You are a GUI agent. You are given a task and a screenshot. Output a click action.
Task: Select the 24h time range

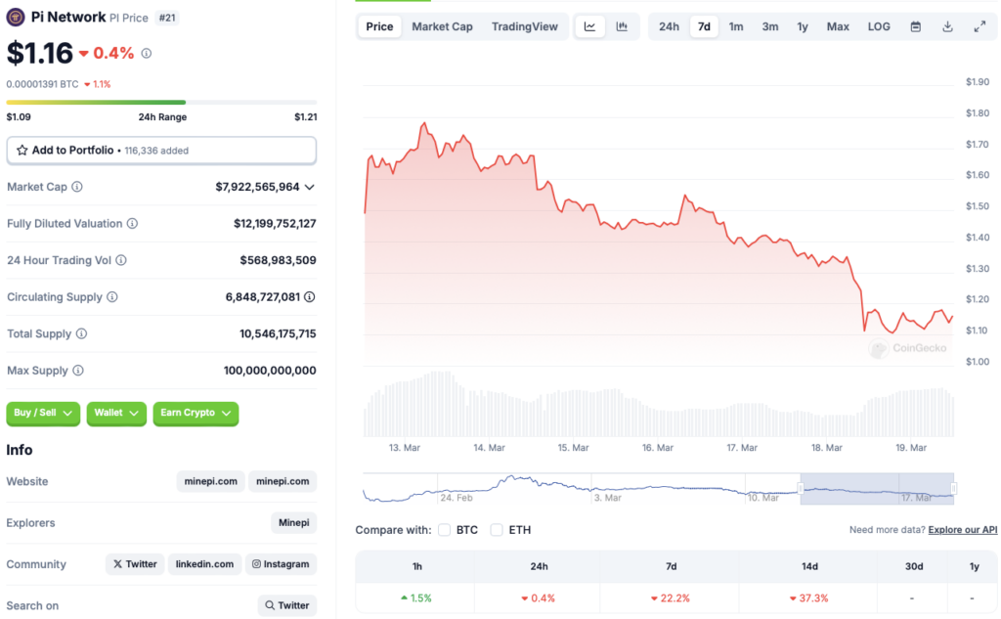click(669, 26)
